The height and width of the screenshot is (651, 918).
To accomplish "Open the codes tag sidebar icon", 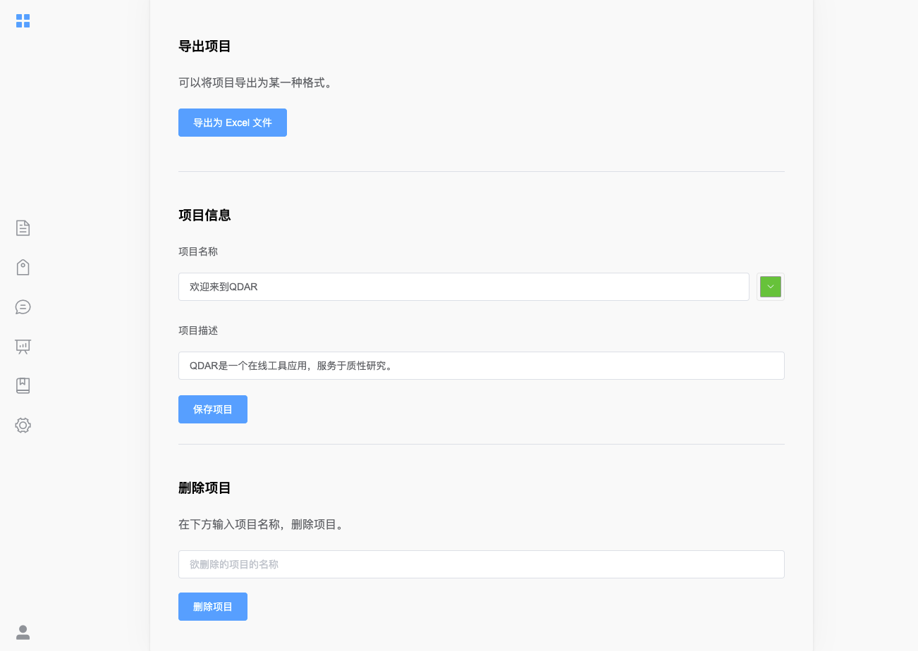I will [x=23, y=267].
